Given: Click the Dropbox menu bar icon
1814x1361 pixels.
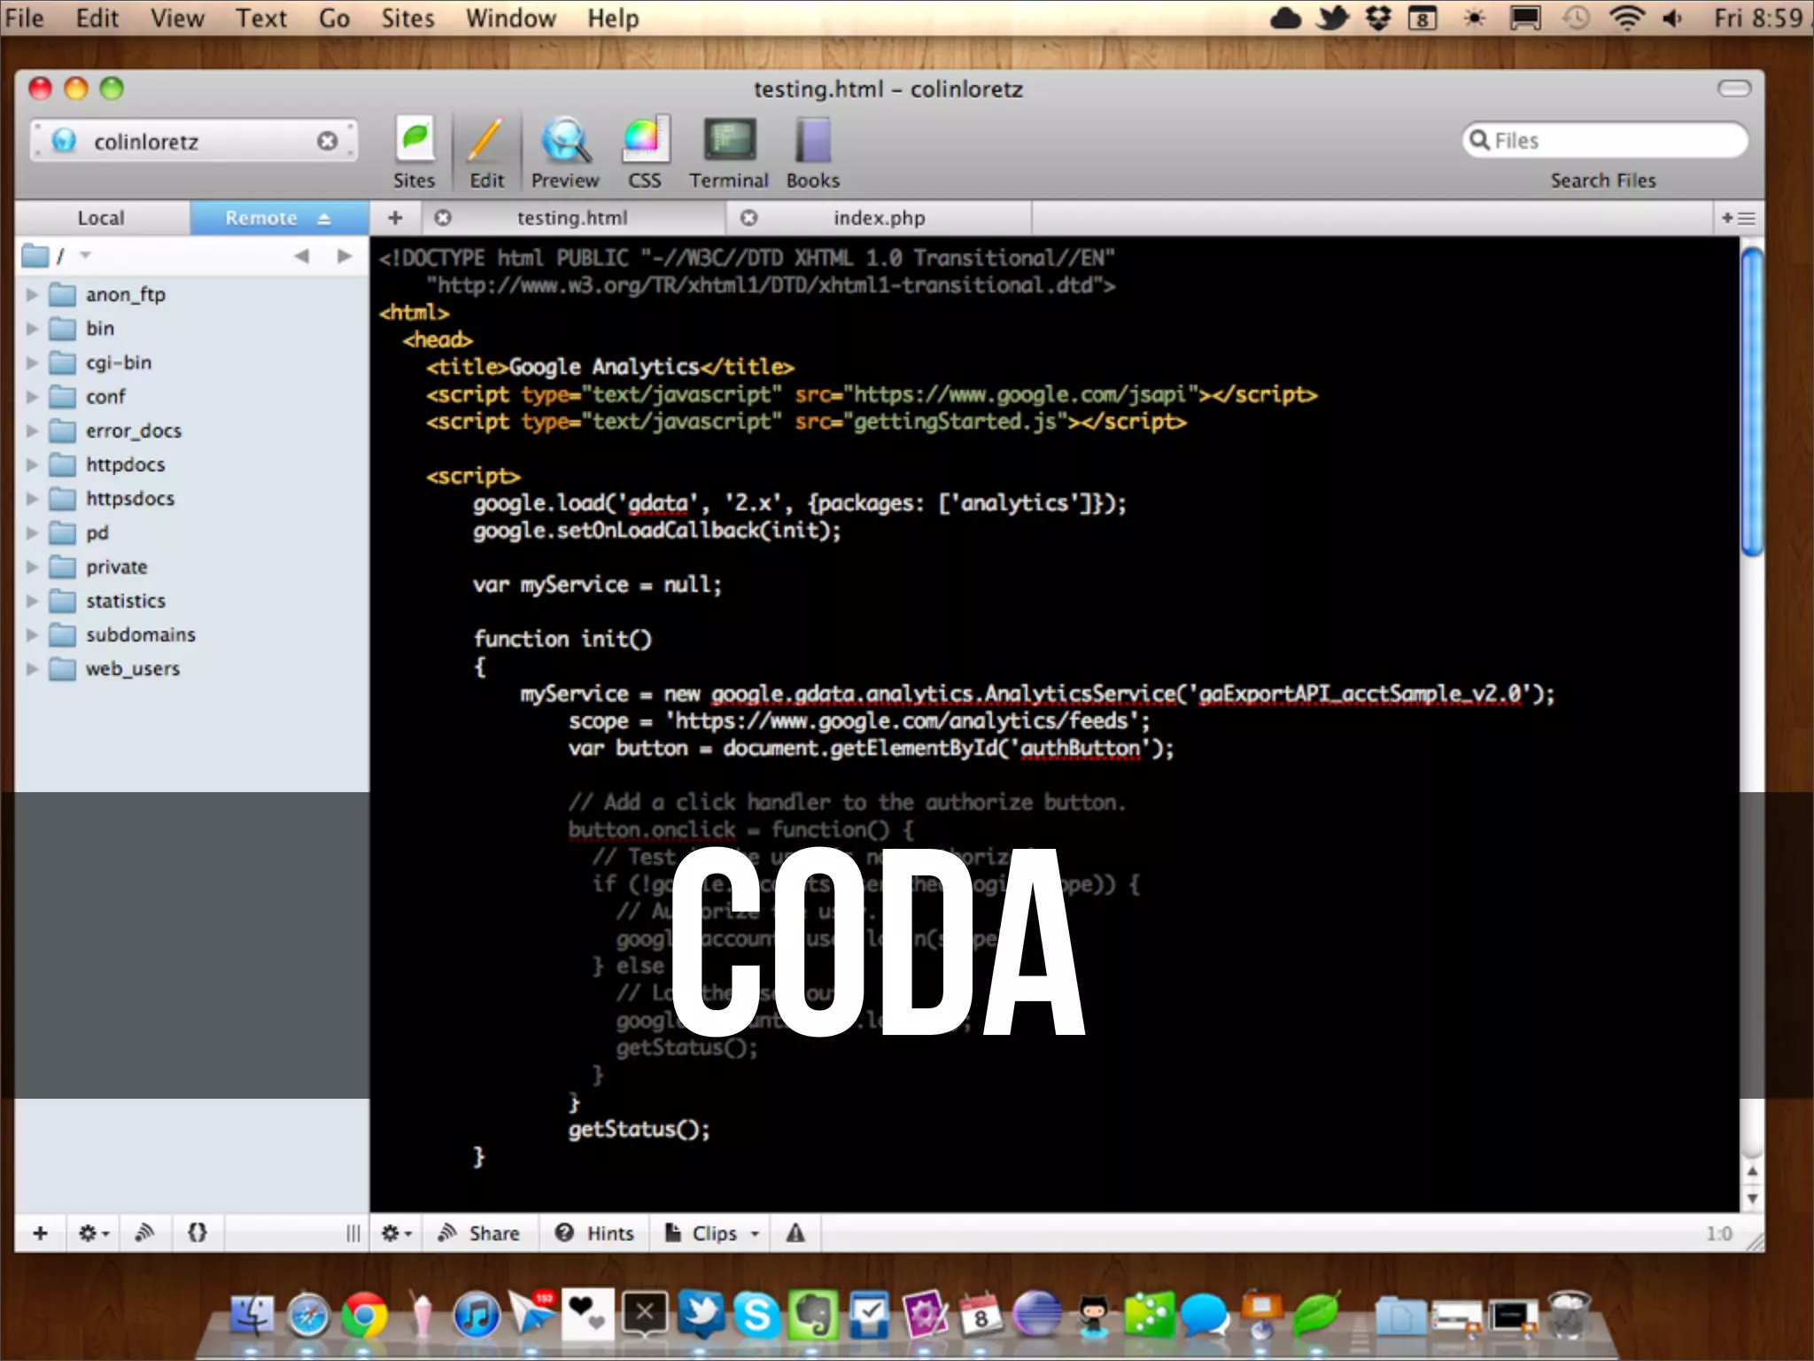Looking at the screenshot, I should tap(1377, 18).
